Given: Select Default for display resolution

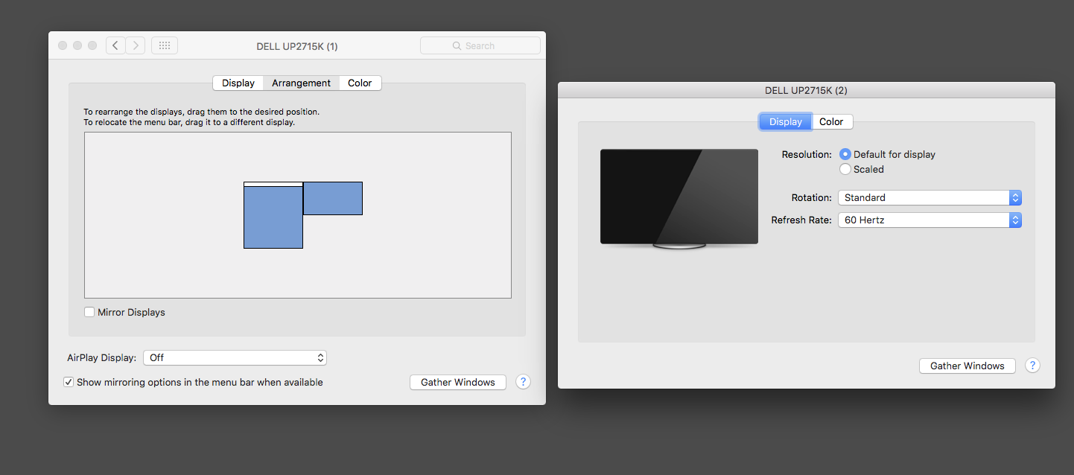Looking at the screenshot, I should click(845, 154).
